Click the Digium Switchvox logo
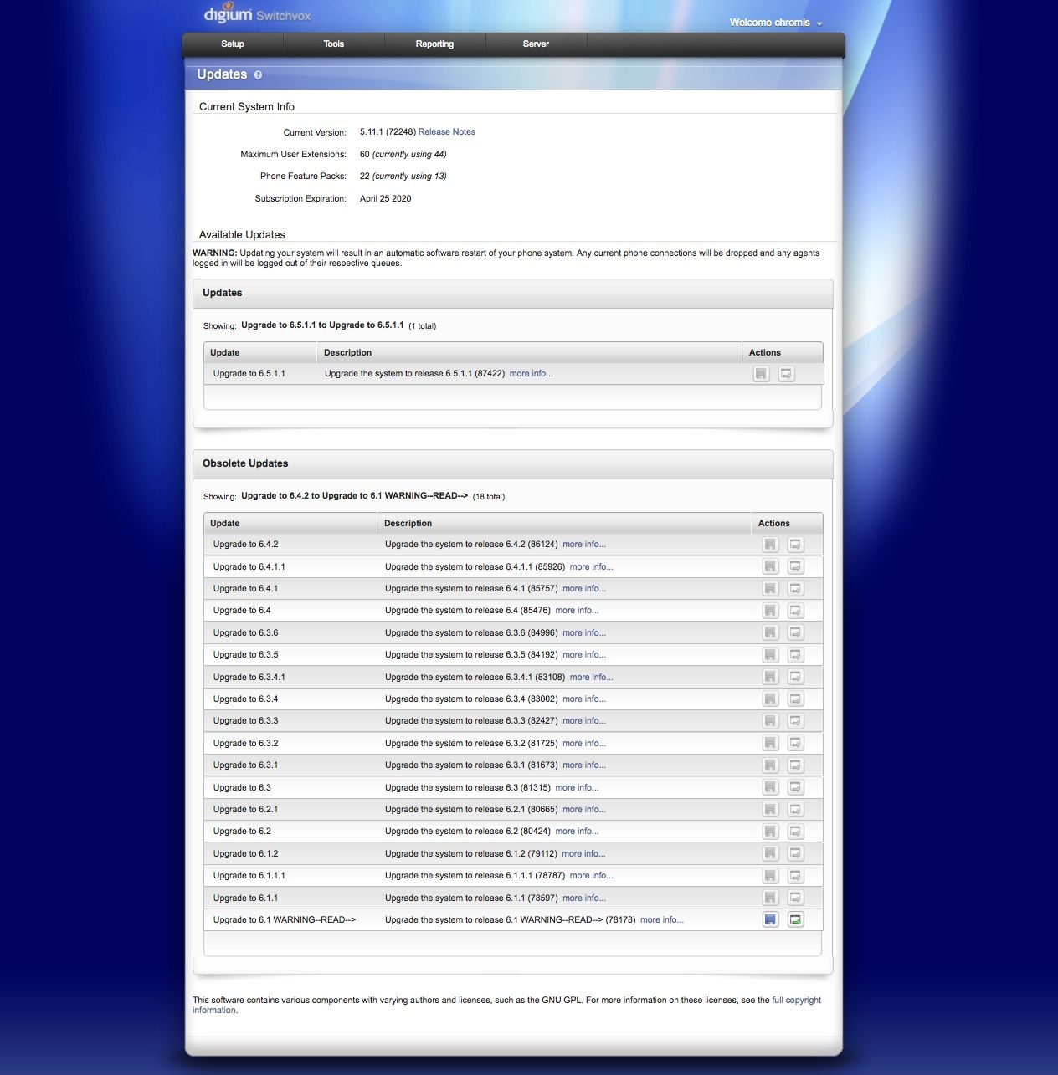Viewport: 1058px width, 1075px height. pyautogui.click(x=257, y=14)
